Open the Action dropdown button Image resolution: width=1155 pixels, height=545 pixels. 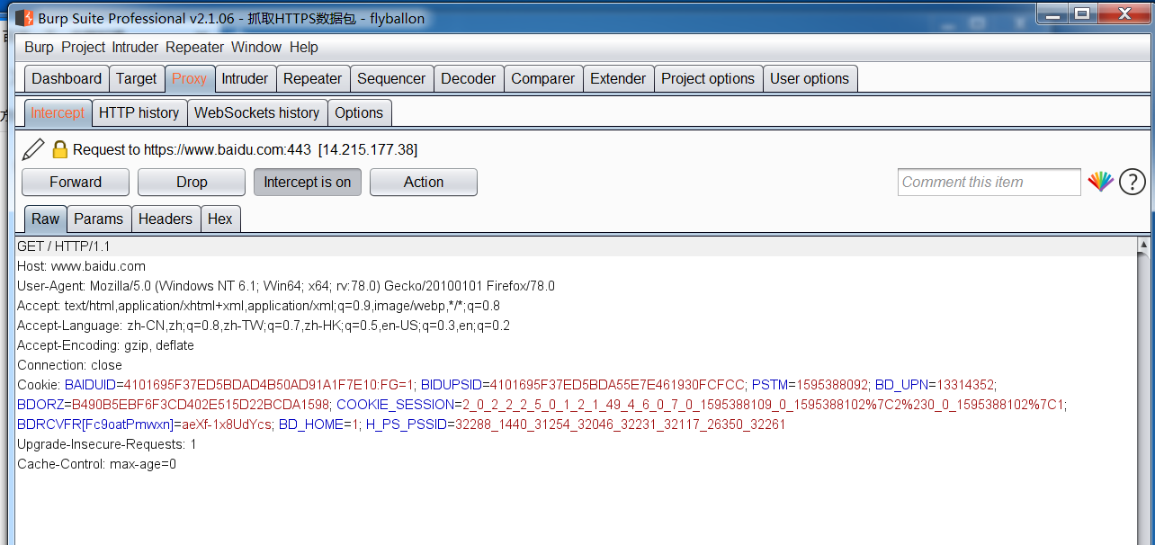[424, 182]
